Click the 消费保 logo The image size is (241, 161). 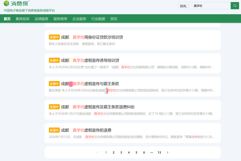tap(16, 4)
